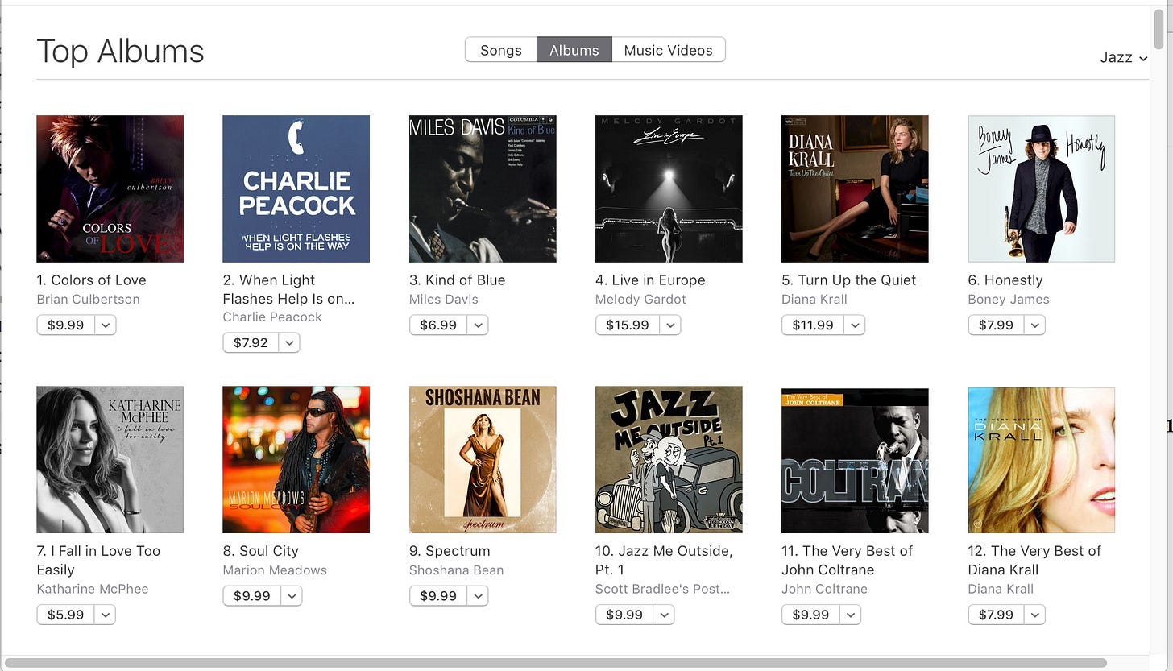Open the Honestly title link
The height and width of the screenshot is (671, 1173).
(x=1005, y=280)
